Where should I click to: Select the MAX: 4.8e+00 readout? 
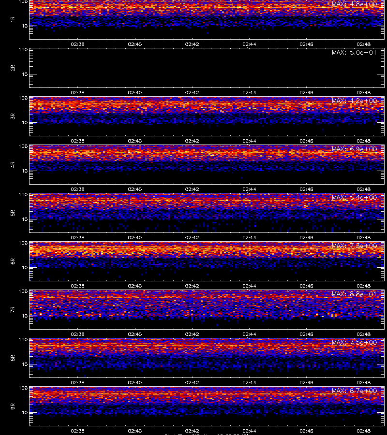[x=354, y=4]
